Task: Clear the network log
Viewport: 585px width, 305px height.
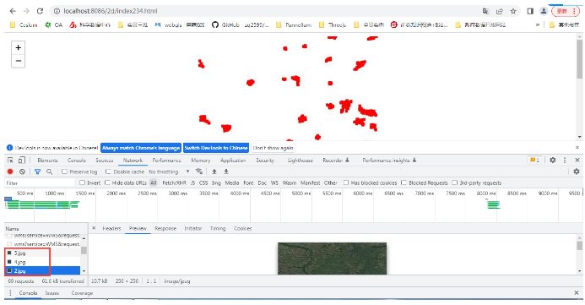Action: 23,172
